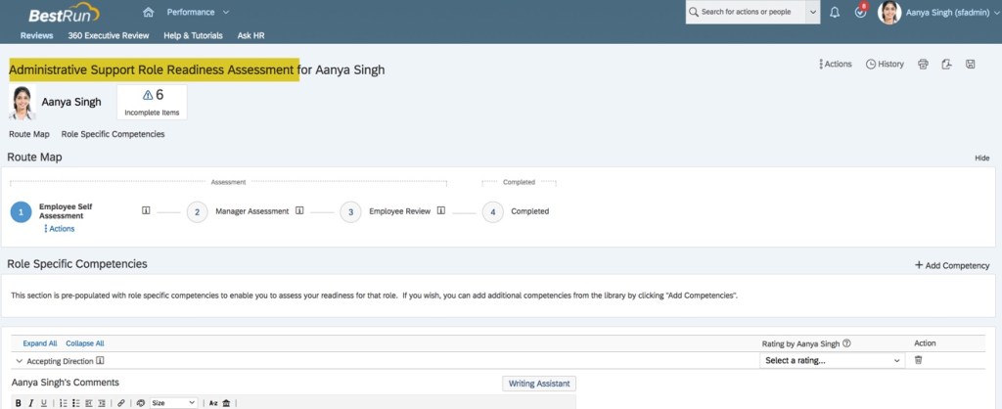Viewport: 1002px width, 409px height.
Task: Go to Home via the house icon
Action: pos(149,13)
